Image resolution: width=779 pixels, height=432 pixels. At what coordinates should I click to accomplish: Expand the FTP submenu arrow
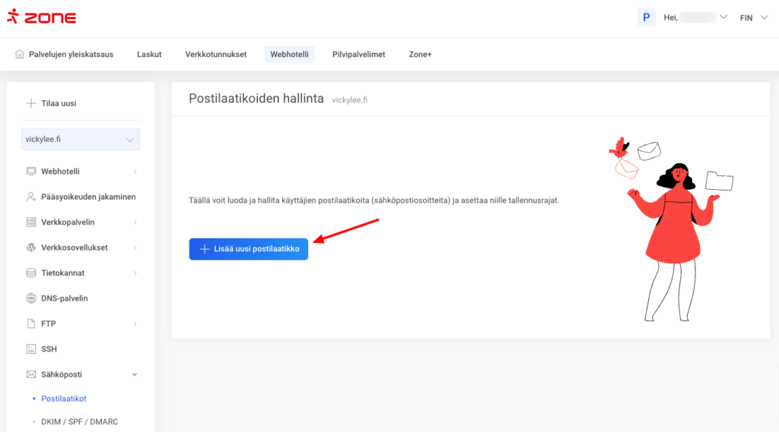[135, 323]
